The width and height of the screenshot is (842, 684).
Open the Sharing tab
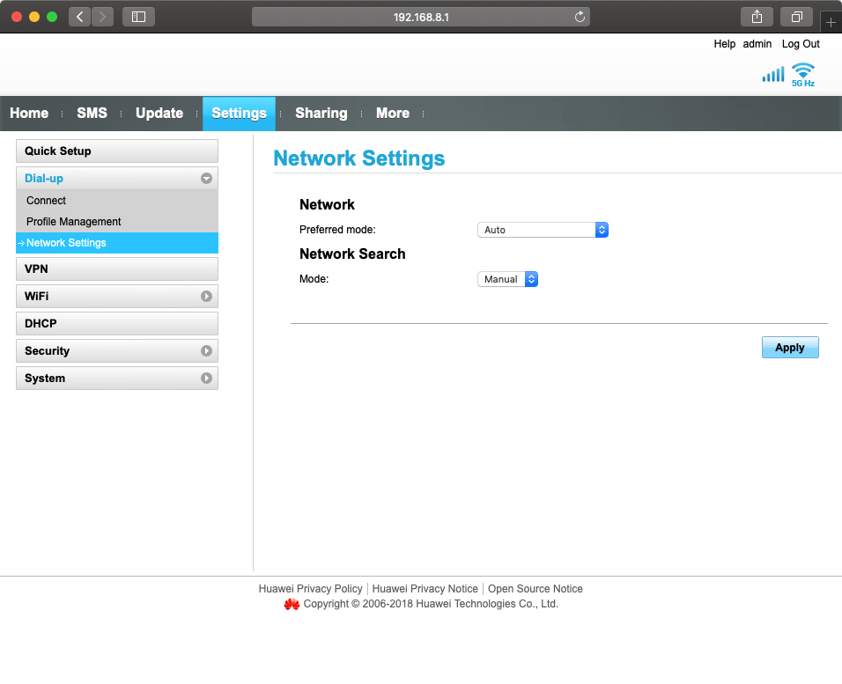click(x=321, y=114)
